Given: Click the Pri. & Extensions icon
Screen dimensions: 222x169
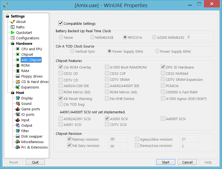Looking at the screenshot, I should pos(18,147).
